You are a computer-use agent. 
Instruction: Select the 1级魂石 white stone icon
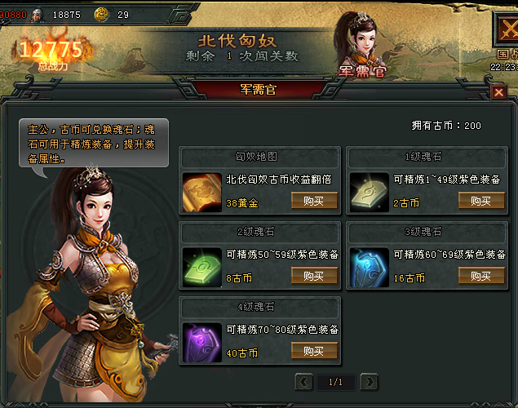(x=369, y=193)
